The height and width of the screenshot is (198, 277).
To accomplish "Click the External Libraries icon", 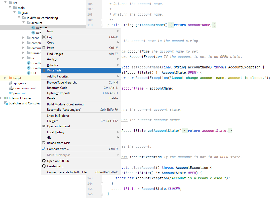I will (6, 98).
